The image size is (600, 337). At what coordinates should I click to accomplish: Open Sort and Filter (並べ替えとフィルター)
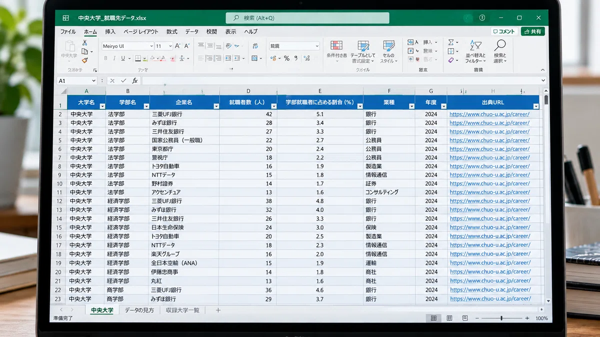[475, 52]
